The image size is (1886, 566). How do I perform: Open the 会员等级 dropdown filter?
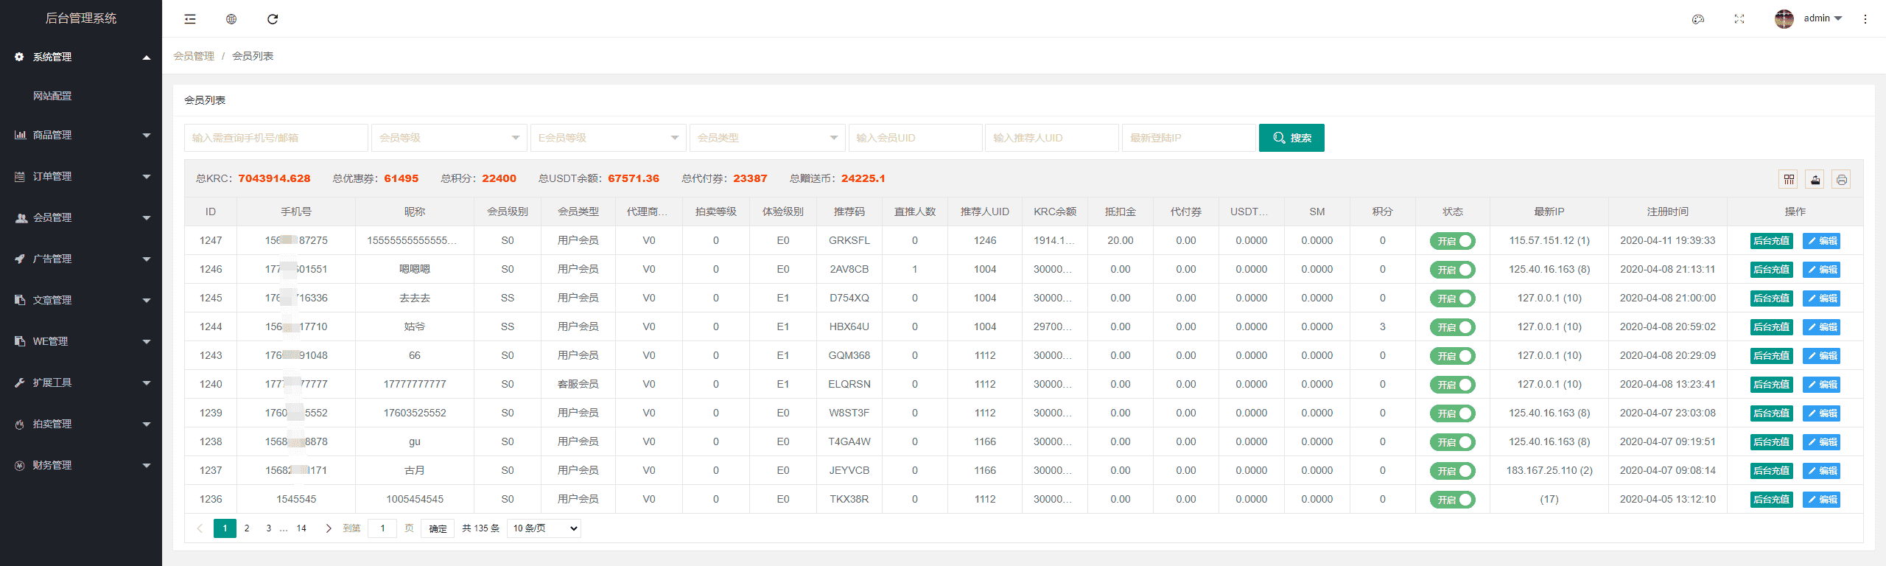coord(449,138)
